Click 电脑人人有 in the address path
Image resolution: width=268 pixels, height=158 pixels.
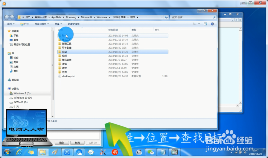click(41, 17)
